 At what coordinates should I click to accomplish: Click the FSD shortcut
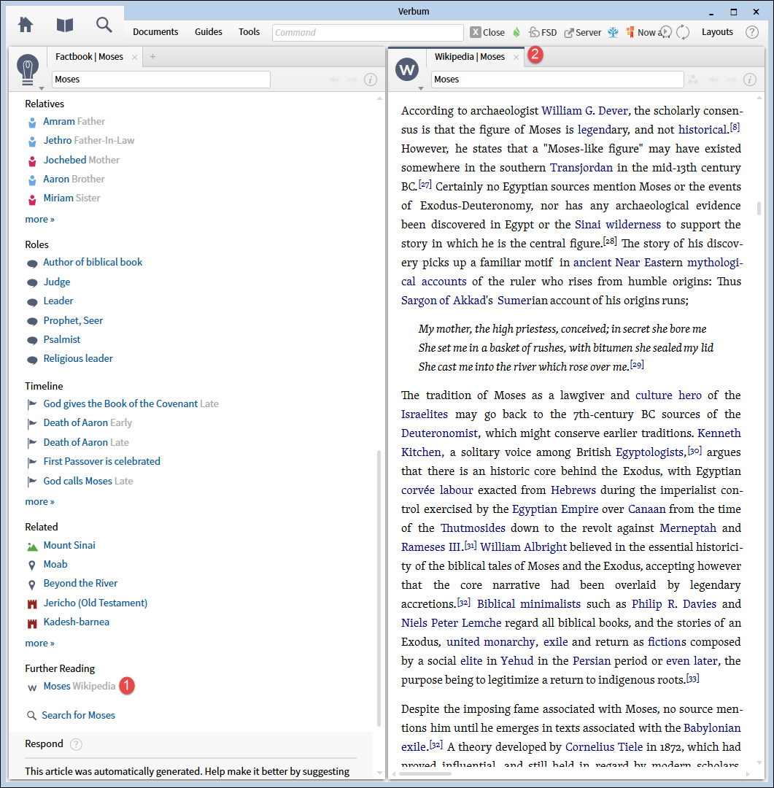[543, 32]
